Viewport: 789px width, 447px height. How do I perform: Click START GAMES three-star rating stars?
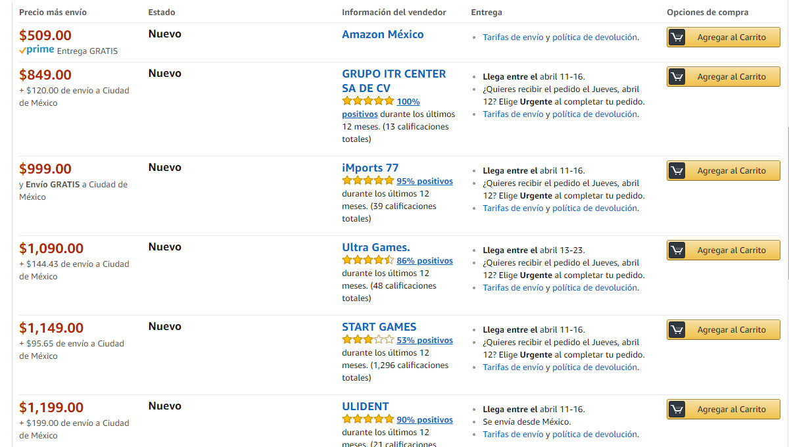click(x=368, y=340)
